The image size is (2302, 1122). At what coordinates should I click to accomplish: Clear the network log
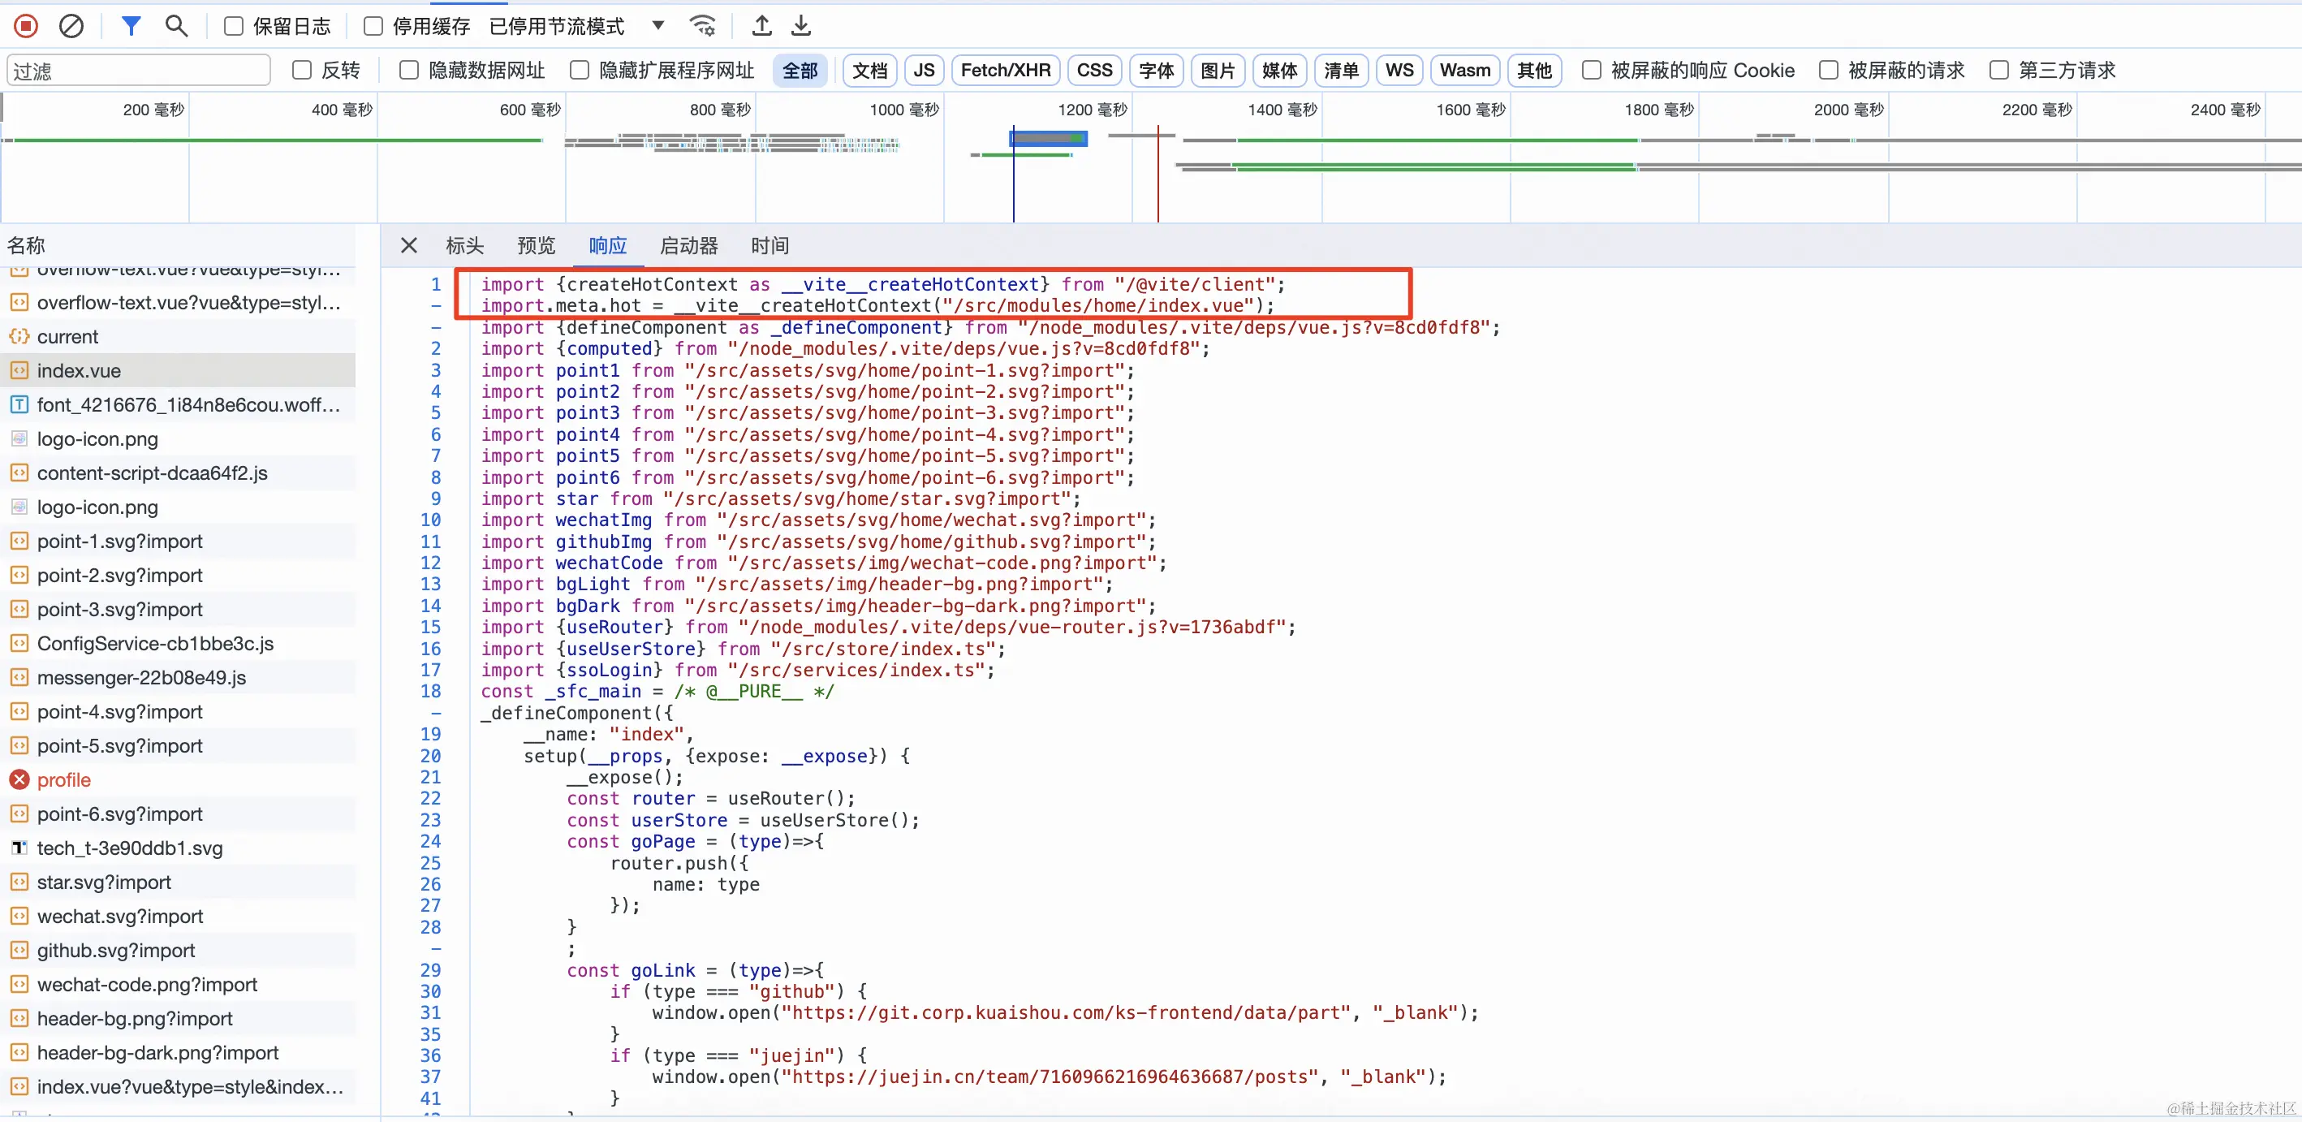[71, 26]
